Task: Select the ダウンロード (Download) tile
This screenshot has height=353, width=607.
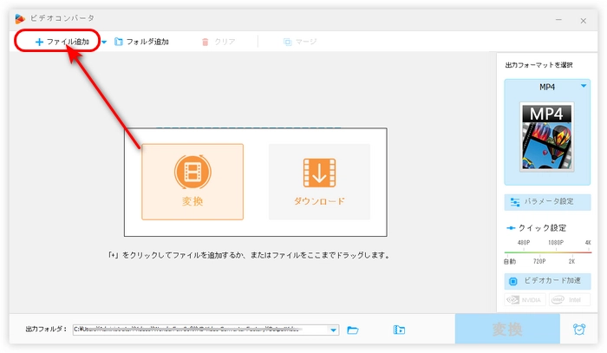Action: click(319, 180)
